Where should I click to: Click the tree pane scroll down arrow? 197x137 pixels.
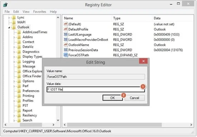(58, 120)
